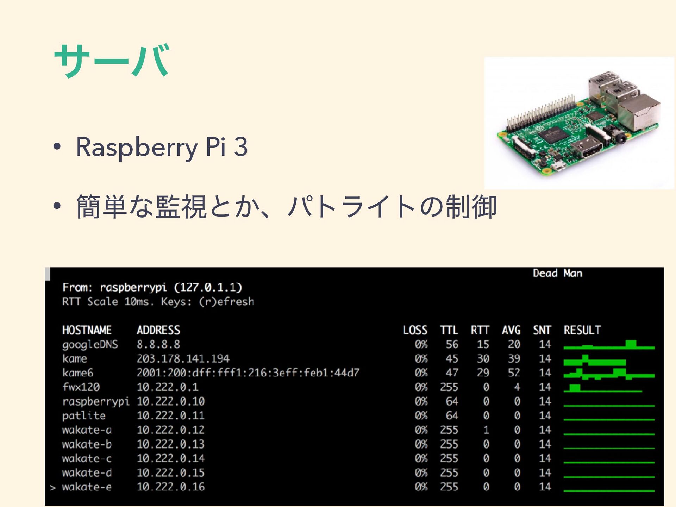This screenshot has height=507, width=676.
Task: Select the kame hostname row
Action: [x=75, y=358]
